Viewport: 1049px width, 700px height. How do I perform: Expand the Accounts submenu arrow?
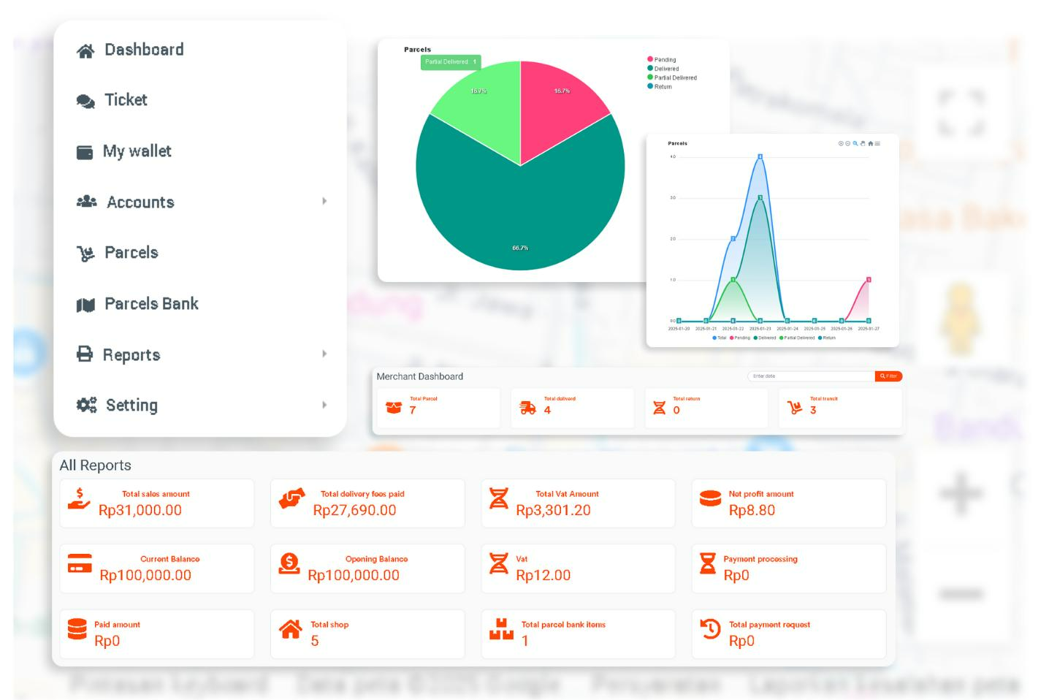[x=324, y=201]
